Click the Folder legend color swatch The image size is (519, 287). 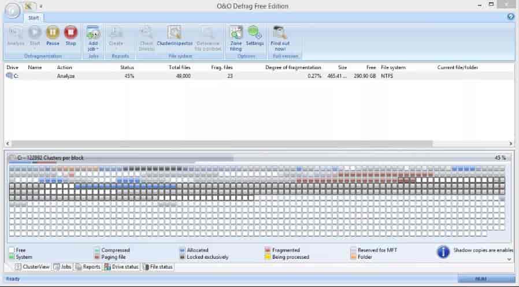pos(353,256)
